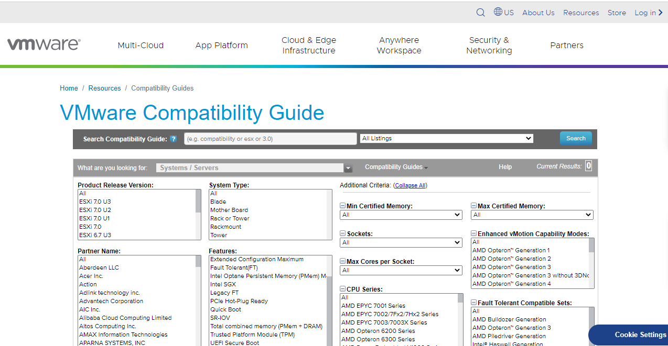Click the Collapse All link

pyautogui.click(x=410, y=185)
